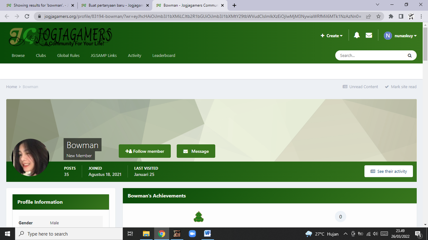Click Chrome's back arrow
Viewport: 428px width, 240px height.
(7, 16)
